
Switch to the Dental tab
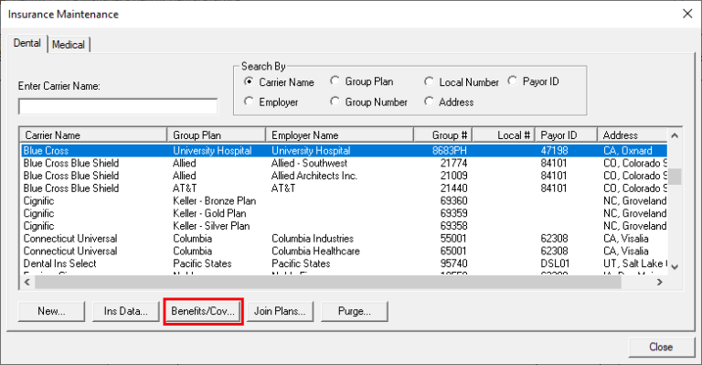[x=27, y=43]
